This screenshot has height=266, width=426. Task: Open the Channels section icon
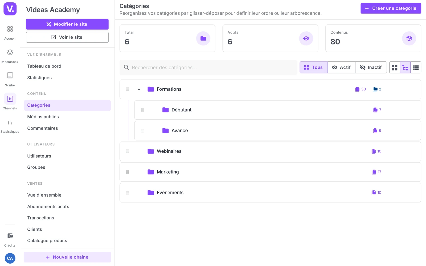pos(10,99)
